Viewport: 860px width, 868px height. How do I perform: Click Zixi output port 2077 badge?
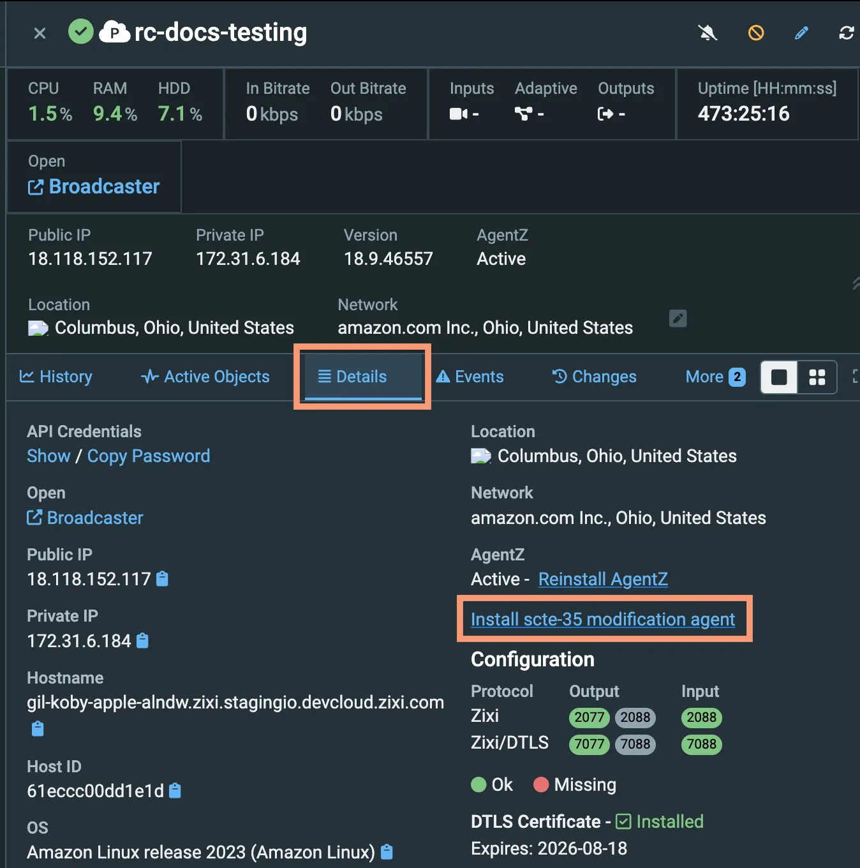click(x=589, y=717)
